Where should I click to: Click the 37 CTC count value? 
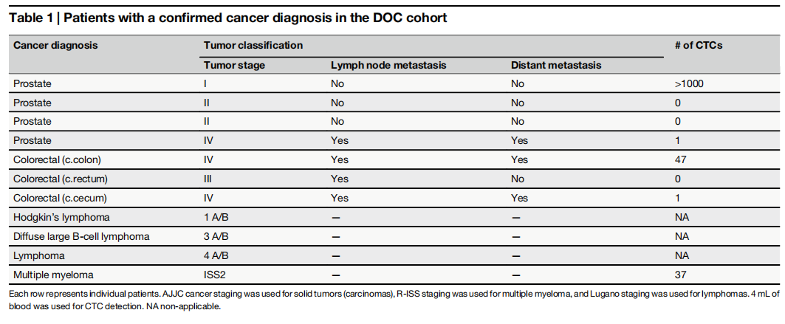point(681,275)
